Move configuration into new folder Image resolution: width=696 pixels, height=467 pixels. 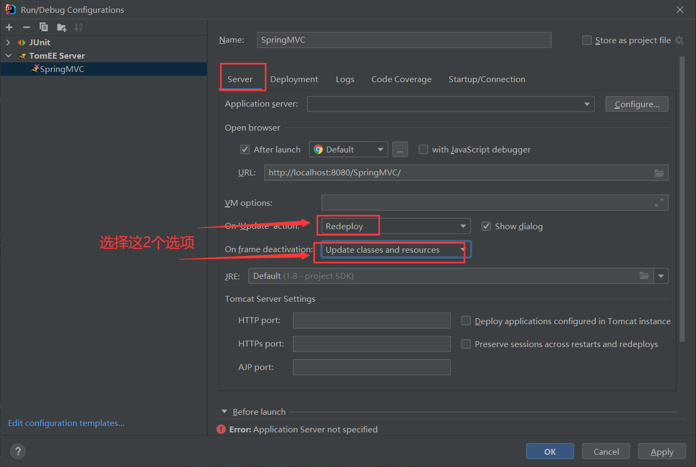[x=62, y=27]
